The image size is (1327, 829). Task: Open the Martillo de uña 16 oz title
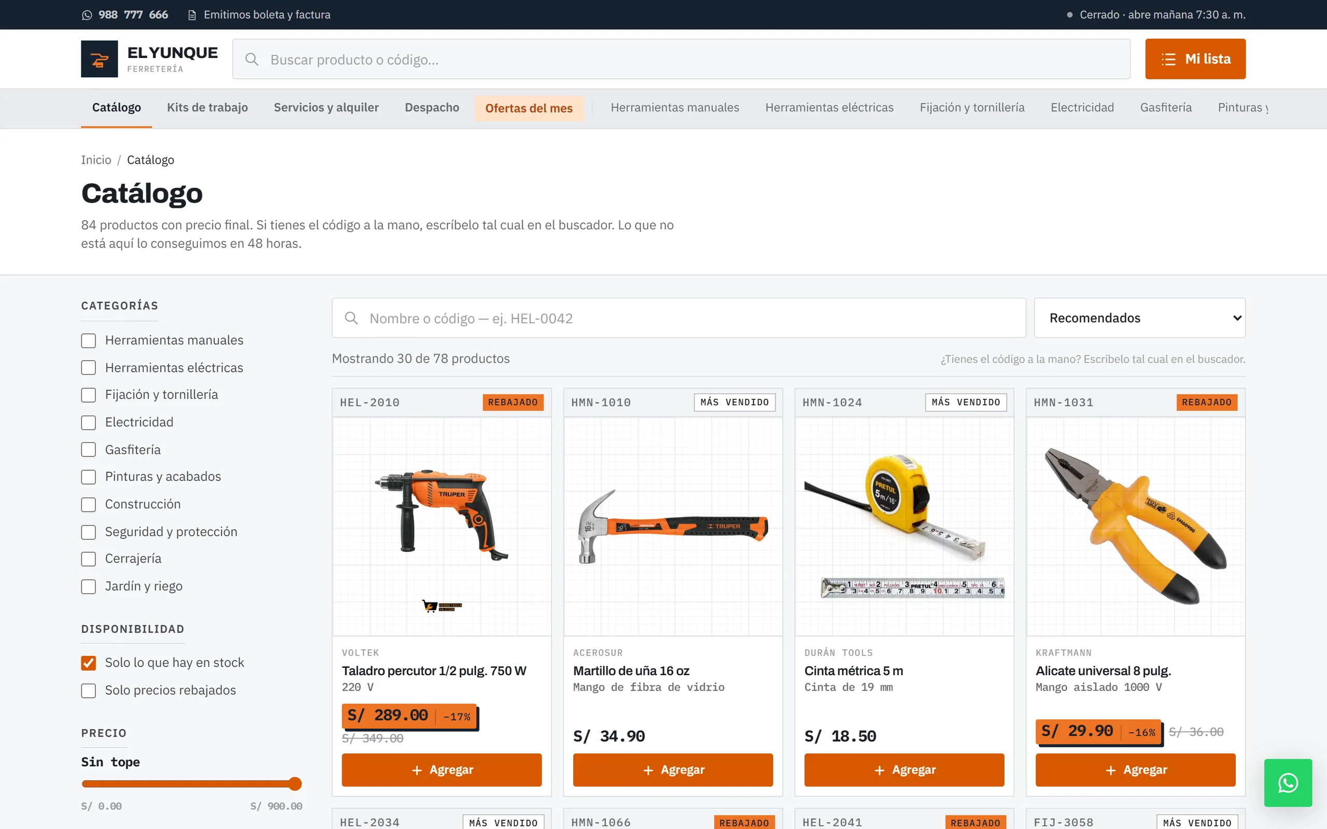point(631,670)
